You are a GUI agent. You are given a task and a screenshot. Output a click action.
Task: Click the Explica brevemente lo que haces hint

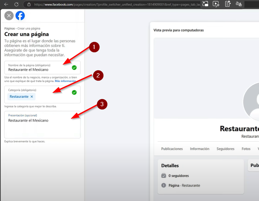25,141
